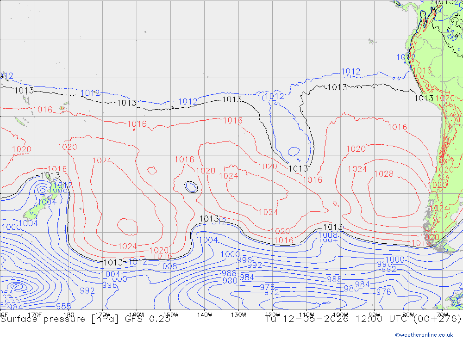Click the small blue closed contour near 110W
463x339 pixels.
click(294, 151)
